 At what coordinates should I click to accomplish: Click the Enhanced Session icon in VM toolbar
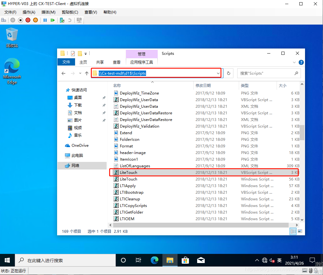(x=79, y=20)
